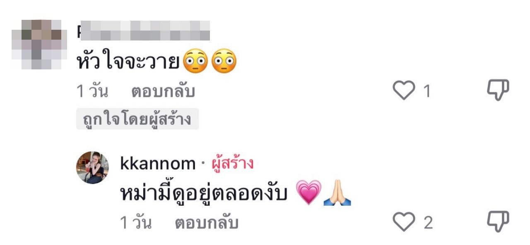Tap the blurred username of top commenter
530x245 pixels.
143,31
